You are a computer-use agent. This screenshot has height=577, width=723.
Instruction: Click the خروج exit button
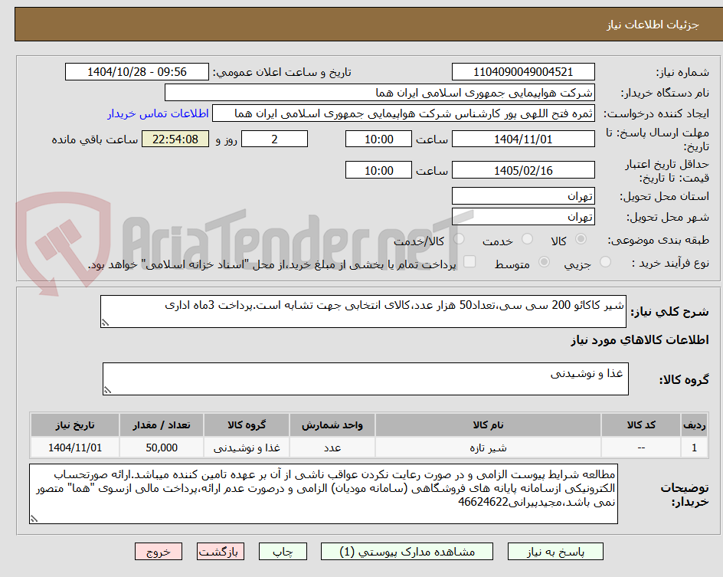159,551
